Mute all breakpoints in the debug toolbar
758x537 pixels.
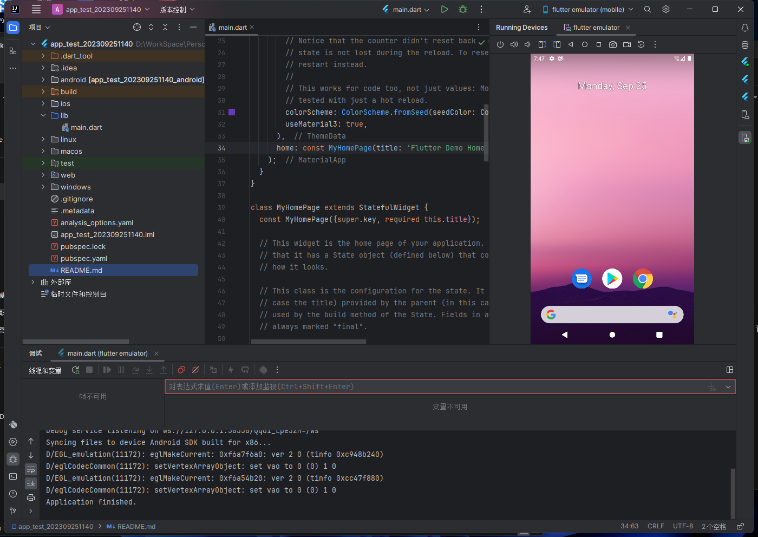[195, 370]
